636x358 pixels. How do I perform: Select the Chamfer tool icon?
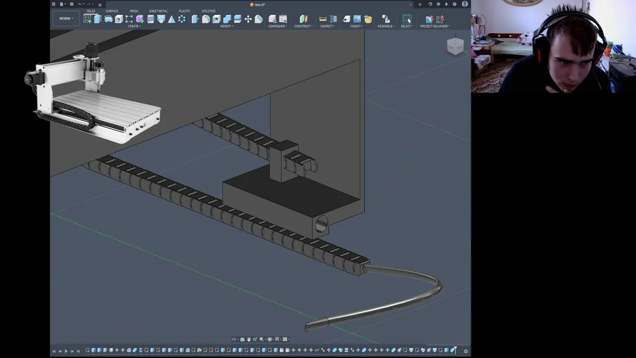(x=258, y=19)
